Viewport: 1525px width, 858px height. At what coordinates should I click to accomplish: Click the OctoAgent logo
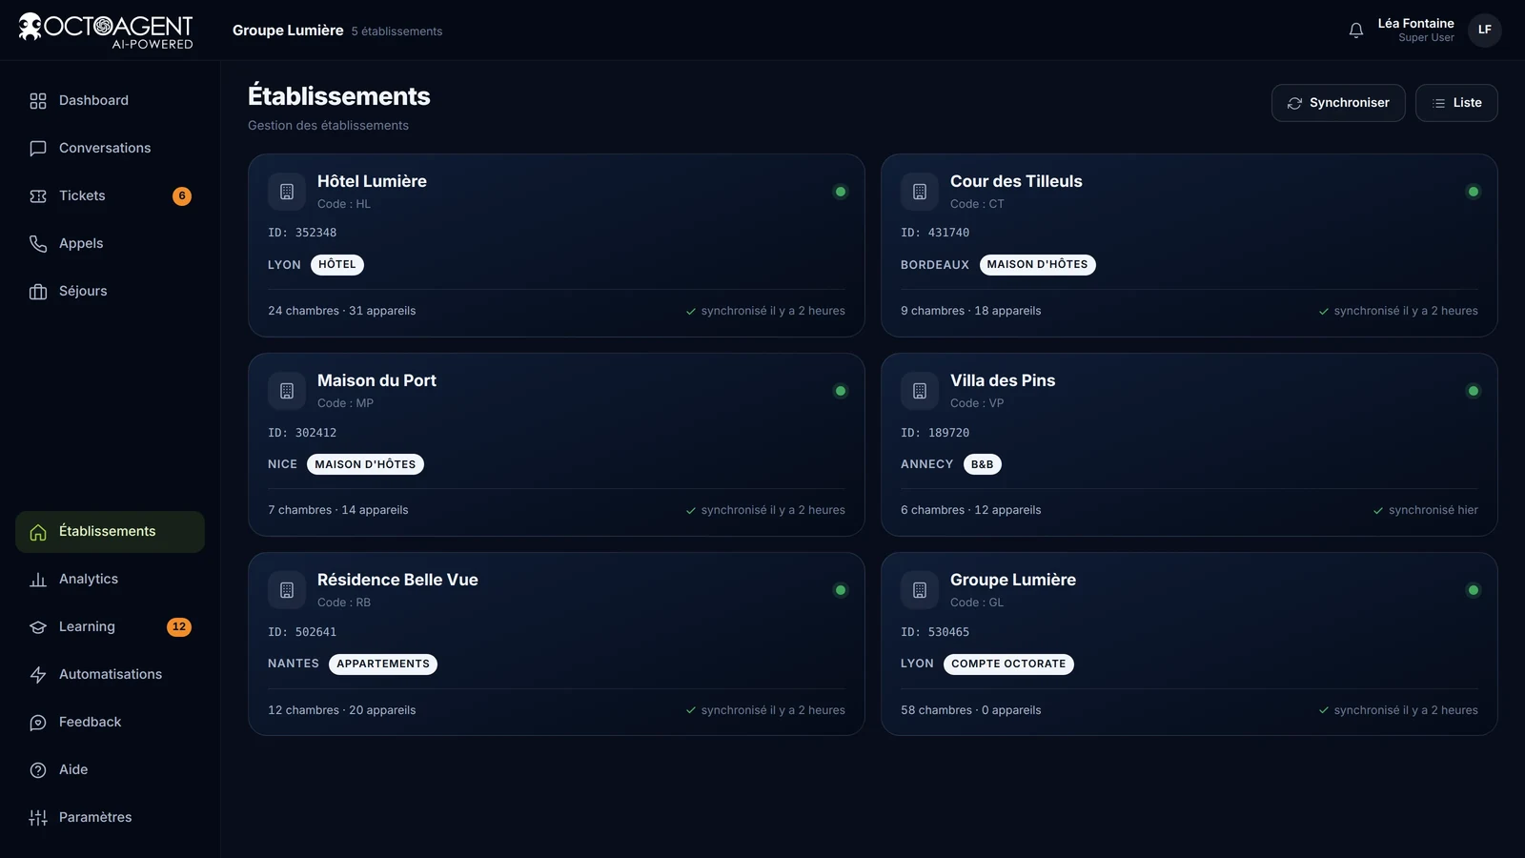coord(106,31)
